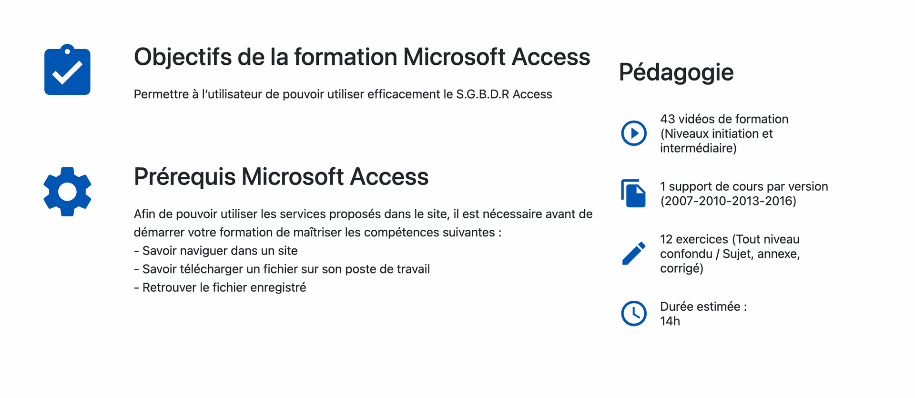915x398 pixels.
Task: Click the Niveaux initiation et intermédiaire text
Action: click(716, 141)
